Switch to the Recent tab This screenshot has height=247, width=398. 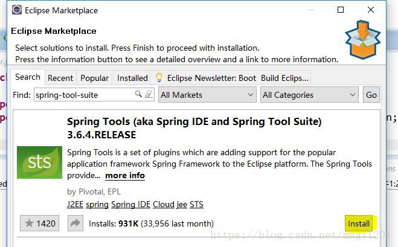[60, 78]
